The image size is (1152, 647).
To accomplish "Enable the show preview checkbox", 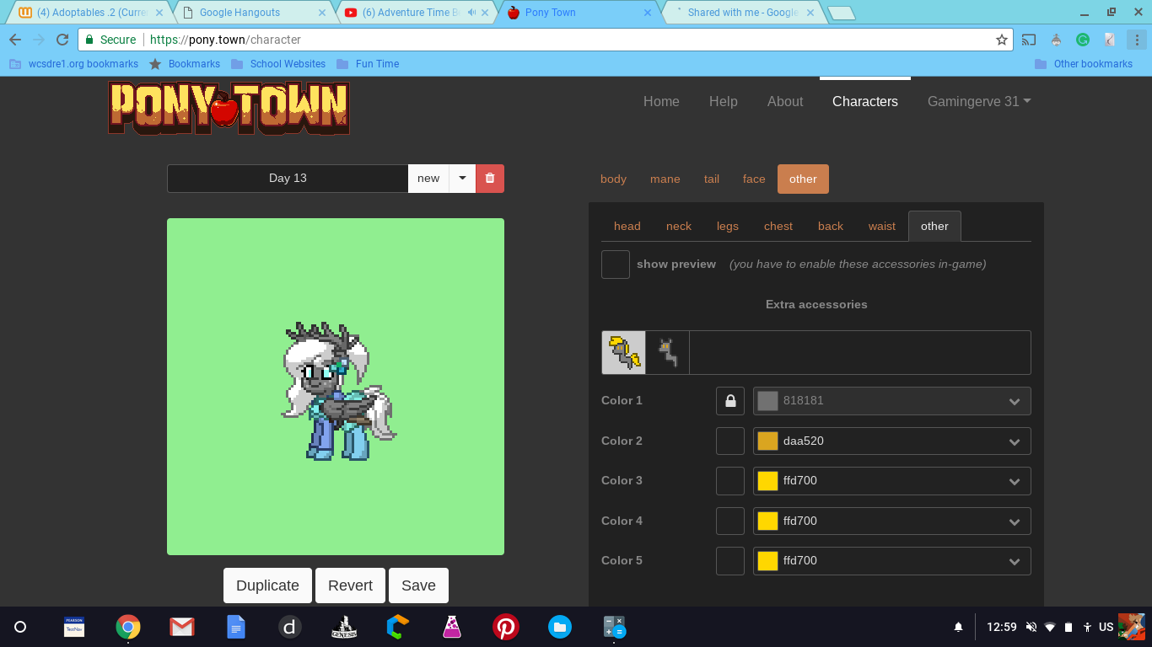I will tap(616, 265).
